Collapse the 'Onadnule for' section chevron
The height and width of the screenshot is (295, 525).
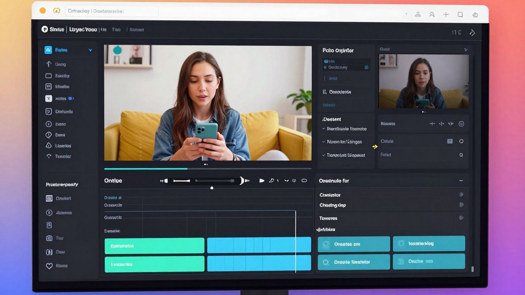tap(461, 181)
